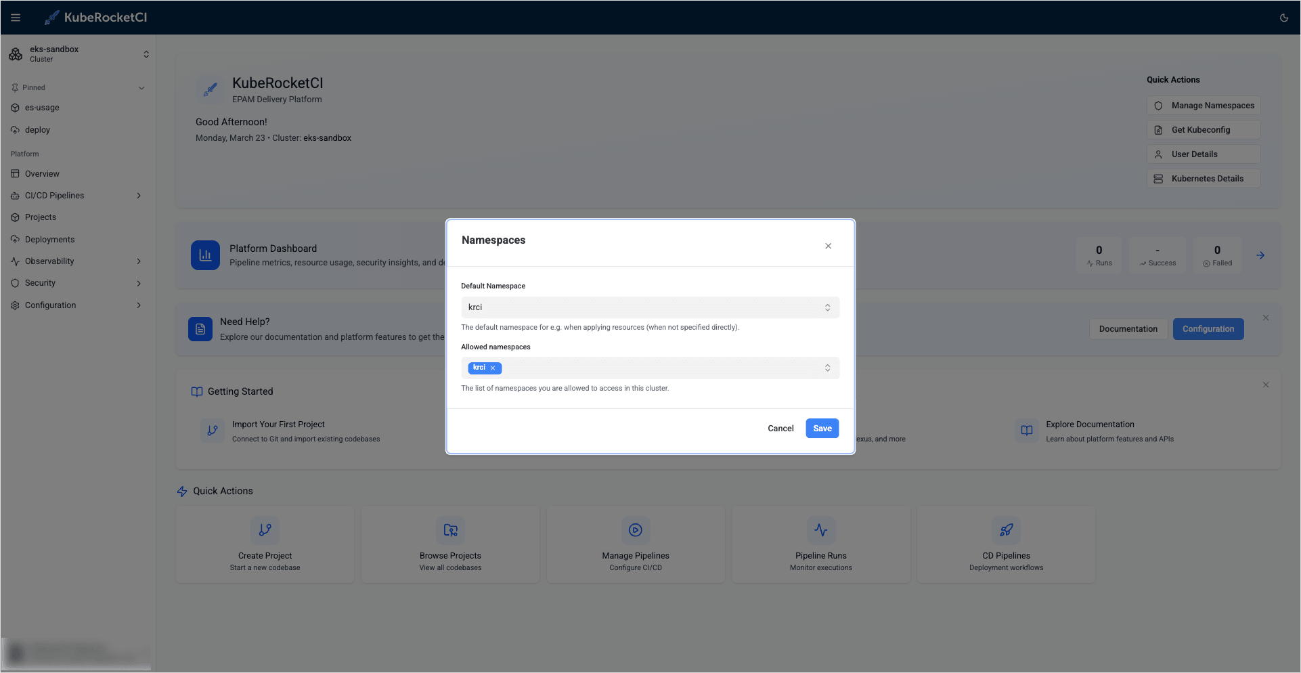Screen dimensions: 1301x673
Task: Open the CD Pipelines rocket icon
Action: coord(1006,530)
